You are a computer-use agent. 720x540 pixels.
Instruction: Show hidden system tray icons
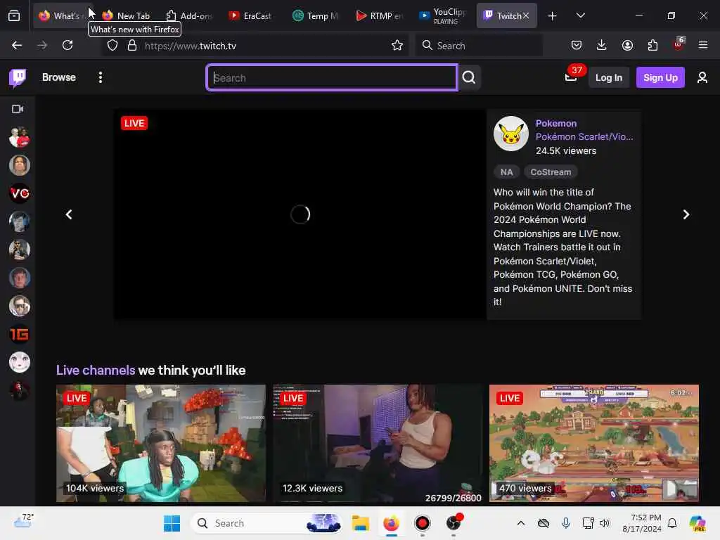tap(521, 523)
